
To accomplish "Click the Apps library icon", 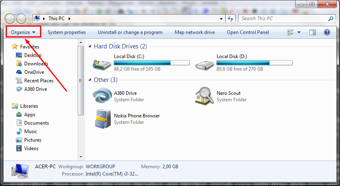I will [x=19, y=114].
